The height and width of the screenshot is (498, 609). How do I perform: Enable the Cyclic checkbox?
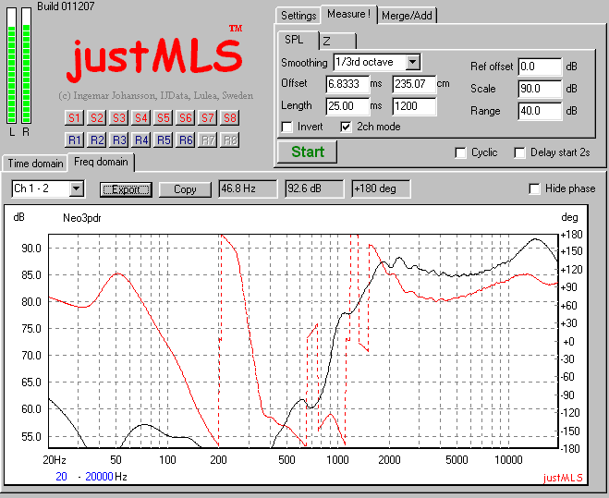click(460, 152)
